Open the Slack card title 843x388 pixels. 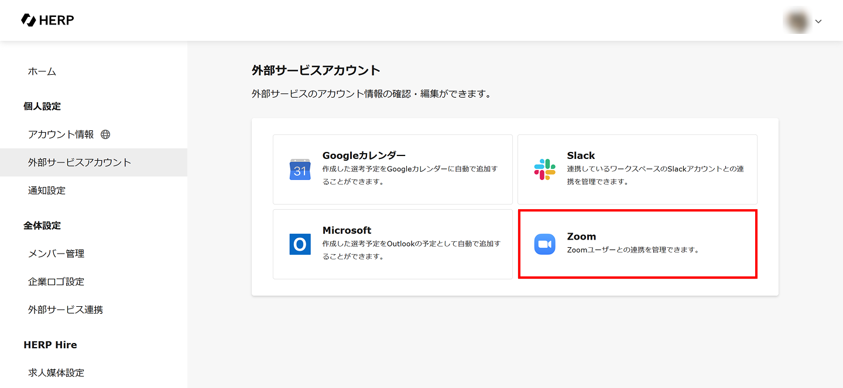581,155
